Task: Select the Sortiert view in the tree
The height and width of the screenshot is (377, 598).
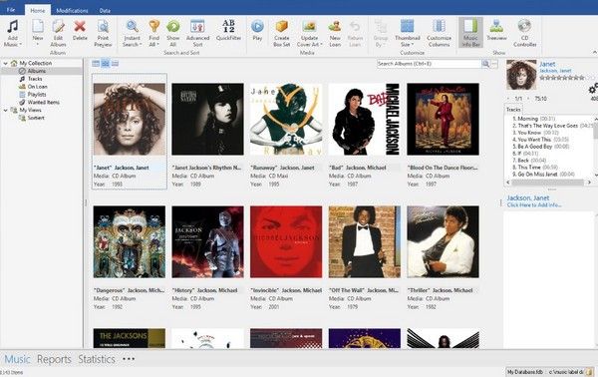Action: coord(36,118)
